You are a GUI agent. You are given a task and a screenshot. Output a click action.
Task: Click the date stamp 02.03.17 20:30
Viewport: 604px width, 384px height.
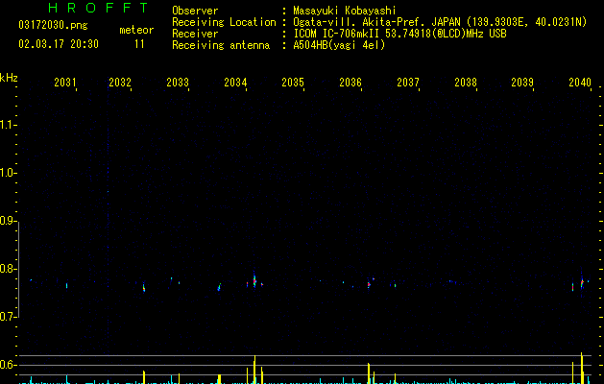[x=59, y=44]
